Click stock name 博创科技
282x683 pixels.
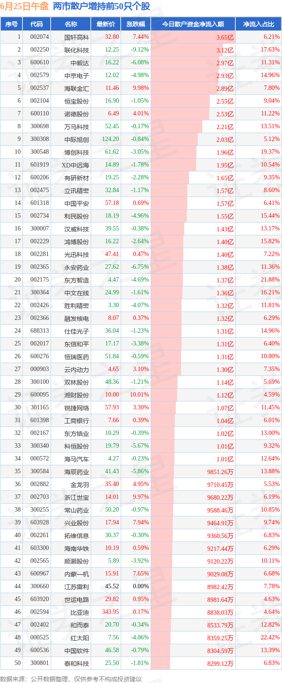coord(77,152)
